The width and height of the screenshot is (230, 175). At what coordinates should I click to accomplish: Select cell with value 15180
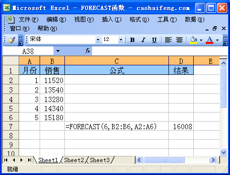(52, 117)
